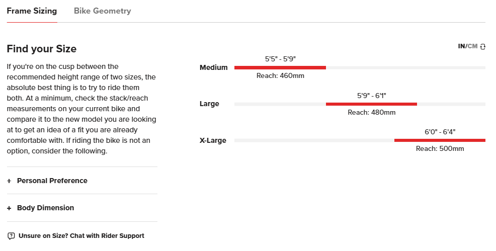
Task: Click the plus icon beside Personal Preference
Action: click(x=9, y=181)
